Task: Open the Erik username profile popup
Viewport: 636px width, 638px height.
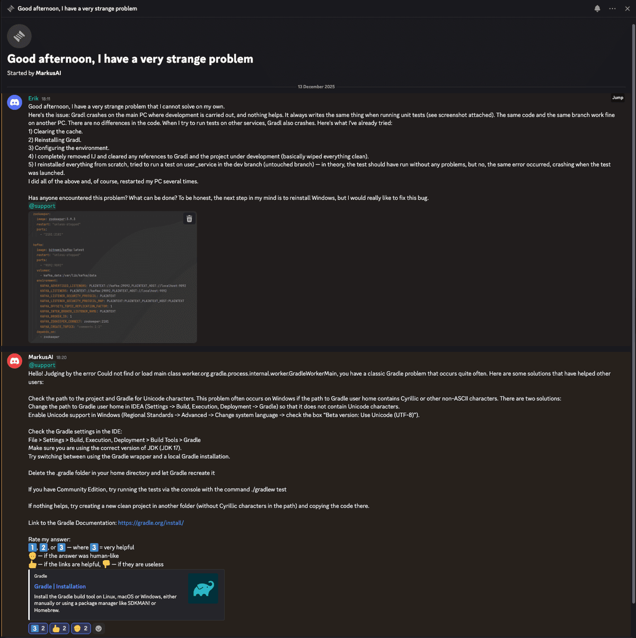Action: (33, 99)
